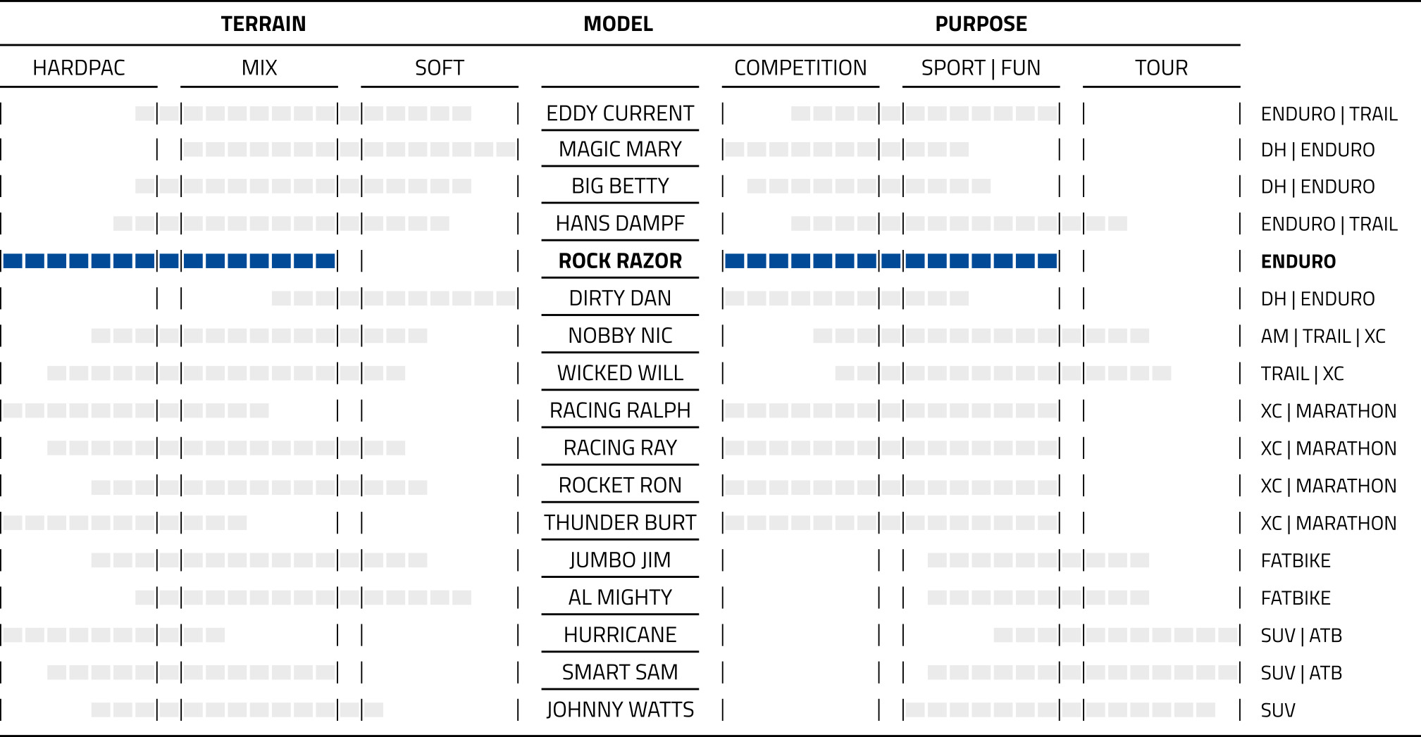The height and width of the screenshot is (737, 1421).
Task: Click the bold ENDURO category label
Action: [1298, 262]
